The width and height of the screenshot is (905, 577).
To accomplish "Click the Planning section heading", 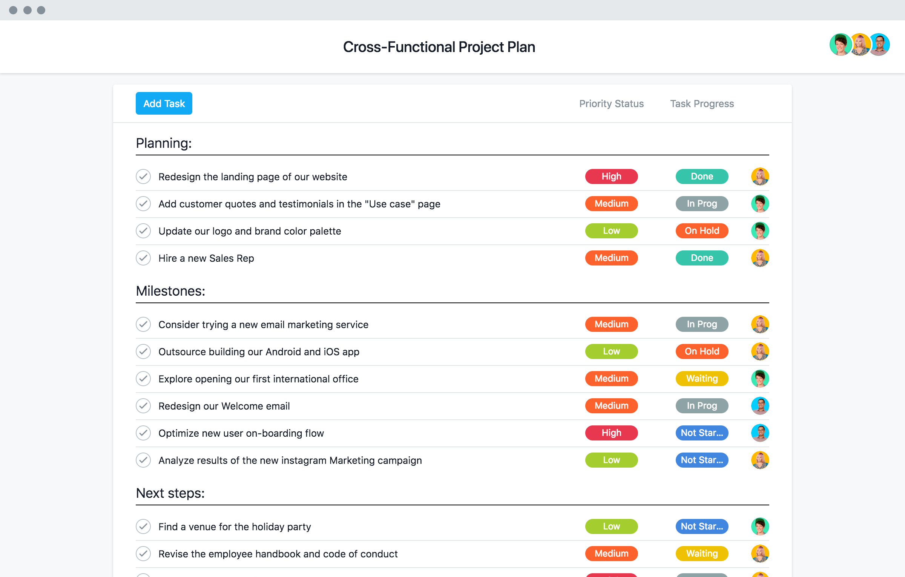I will 164,143.
